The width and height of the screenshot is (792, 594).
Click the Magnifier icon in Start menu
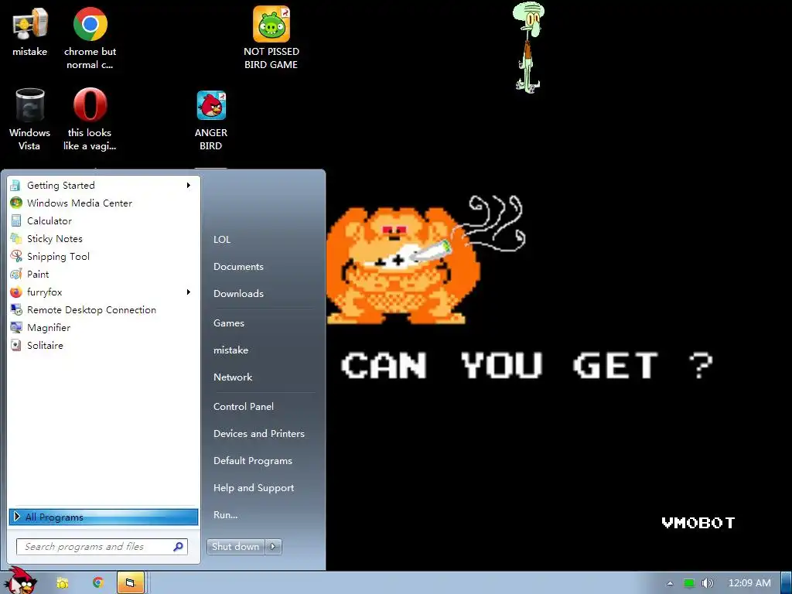click(16, 327)
